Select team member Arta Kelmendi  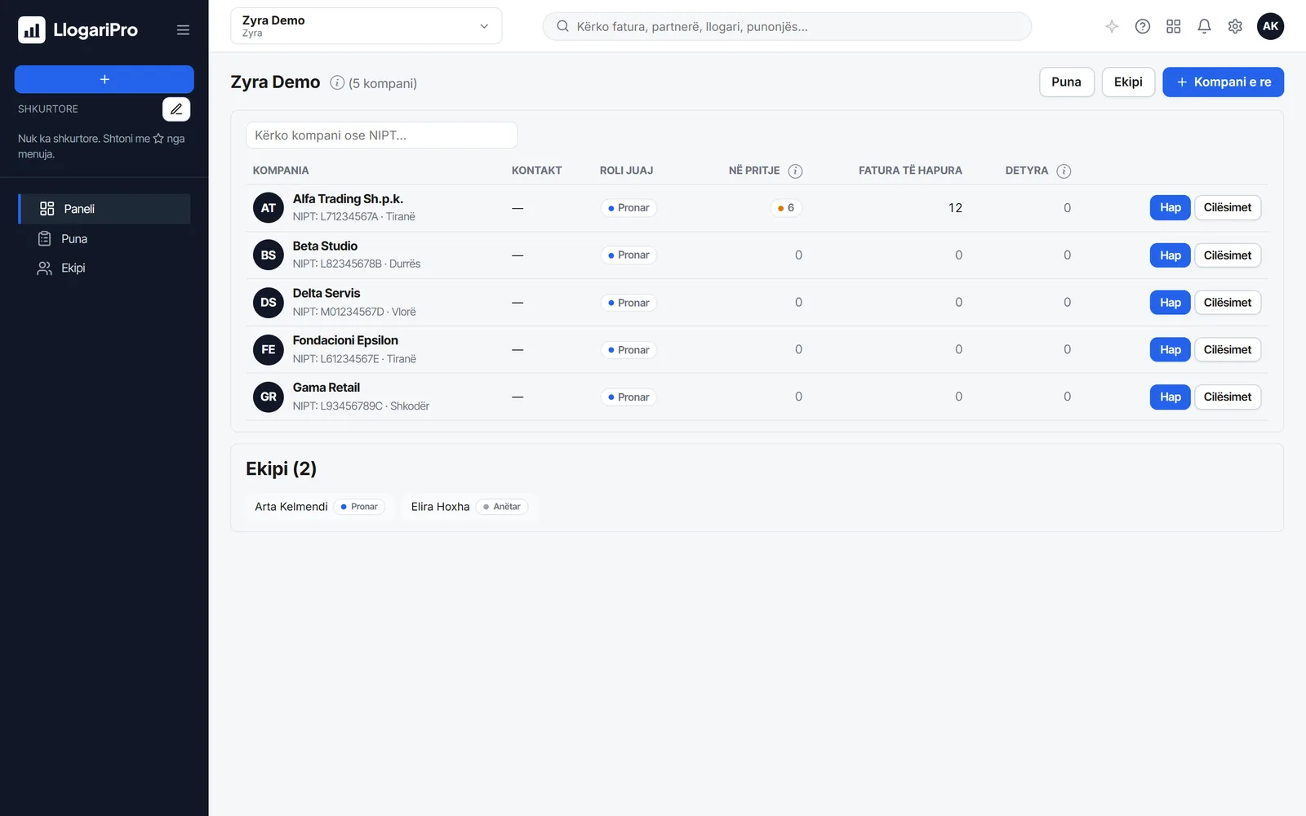pyautogui.click(x=320, y=507)
